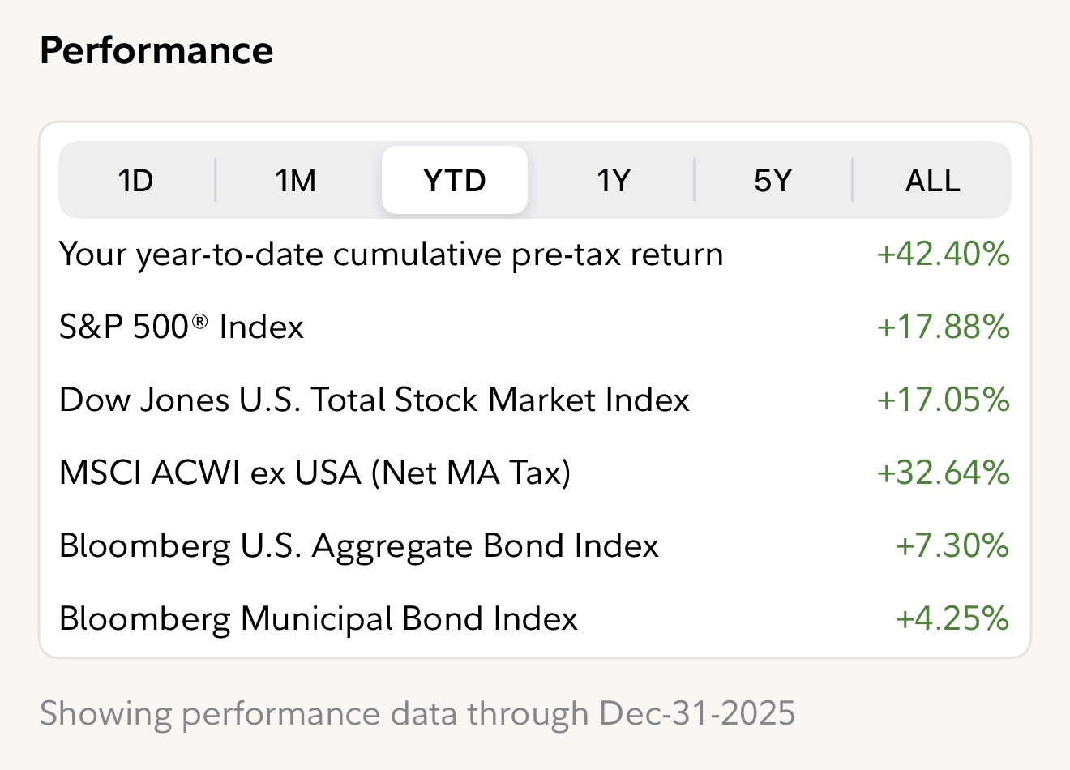Click the performance data through Dec-31-2025 note
Viewport: 1070px width, 770px height.
tap(417, 714)
